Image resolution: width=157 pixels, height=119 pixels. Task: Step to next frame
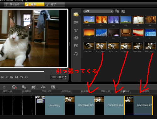coord(12,77)
